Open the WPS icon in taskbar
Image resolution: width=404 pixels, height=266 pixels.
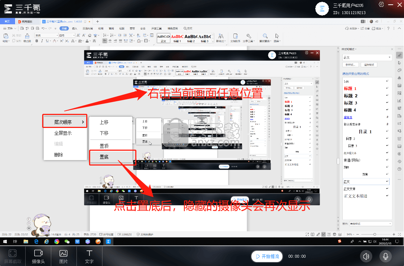click(77, 241)
